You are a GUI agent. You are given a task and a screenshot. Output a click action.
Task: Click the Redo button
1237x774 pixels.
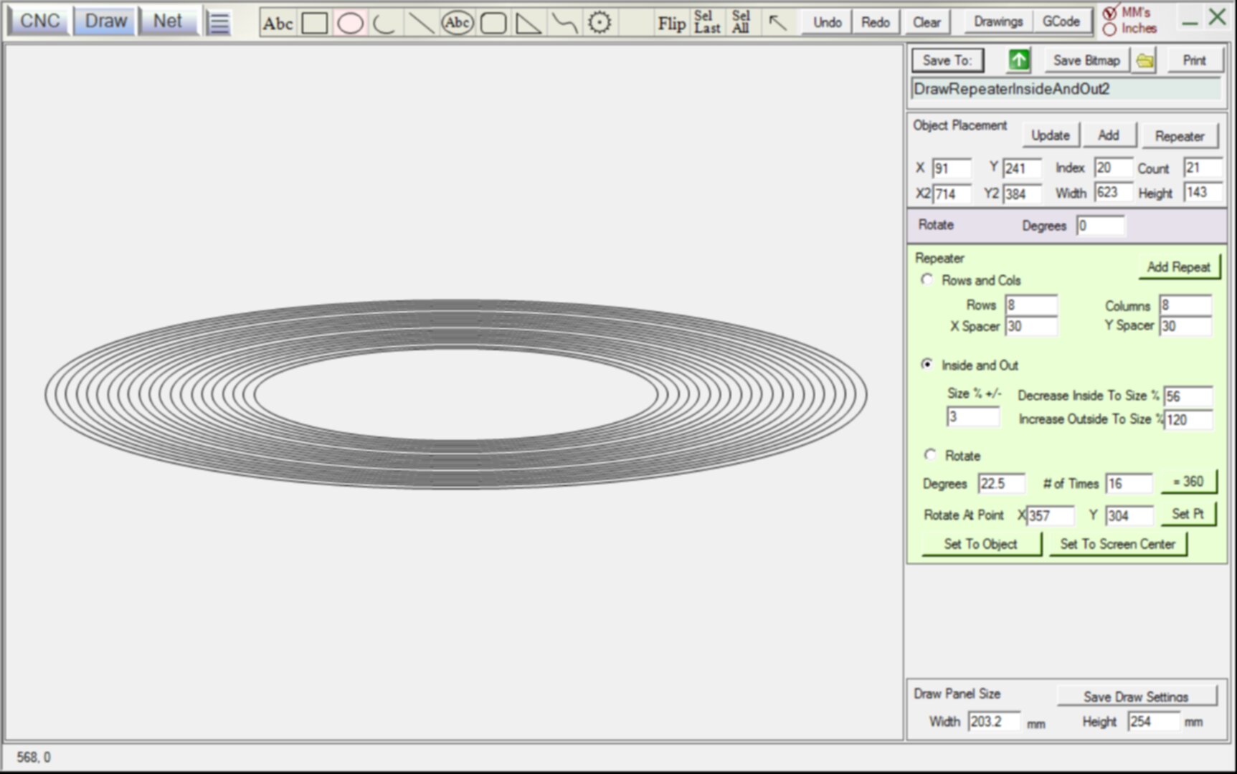(x=875, y=22)
